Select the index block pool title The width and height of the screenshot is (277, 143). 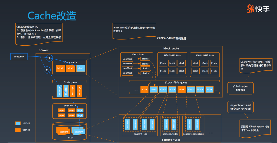click(204, 55)
